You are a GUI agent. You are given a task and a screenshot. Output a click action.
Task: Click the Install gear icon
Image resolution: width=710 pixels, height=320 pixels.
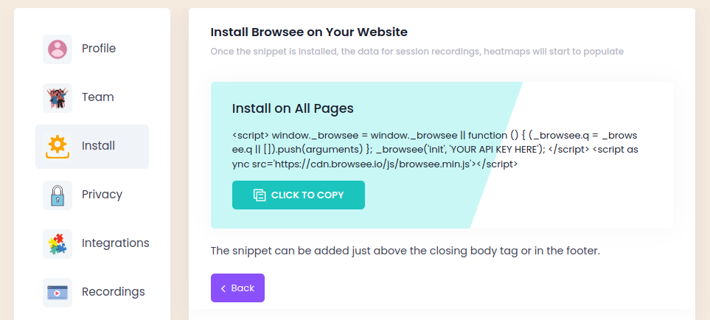[x=58, y=146]
